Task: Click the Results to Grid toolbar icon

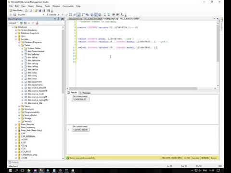Action: point(96,14)
